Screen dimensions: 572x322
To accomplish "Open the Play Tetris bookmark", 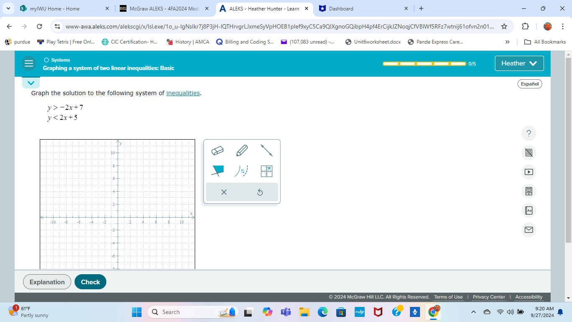I will coord(66,42).
